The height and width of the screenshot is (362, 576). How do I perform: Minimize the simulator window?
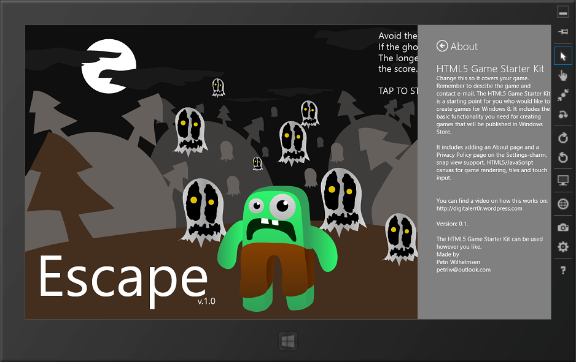click(562, 12)
